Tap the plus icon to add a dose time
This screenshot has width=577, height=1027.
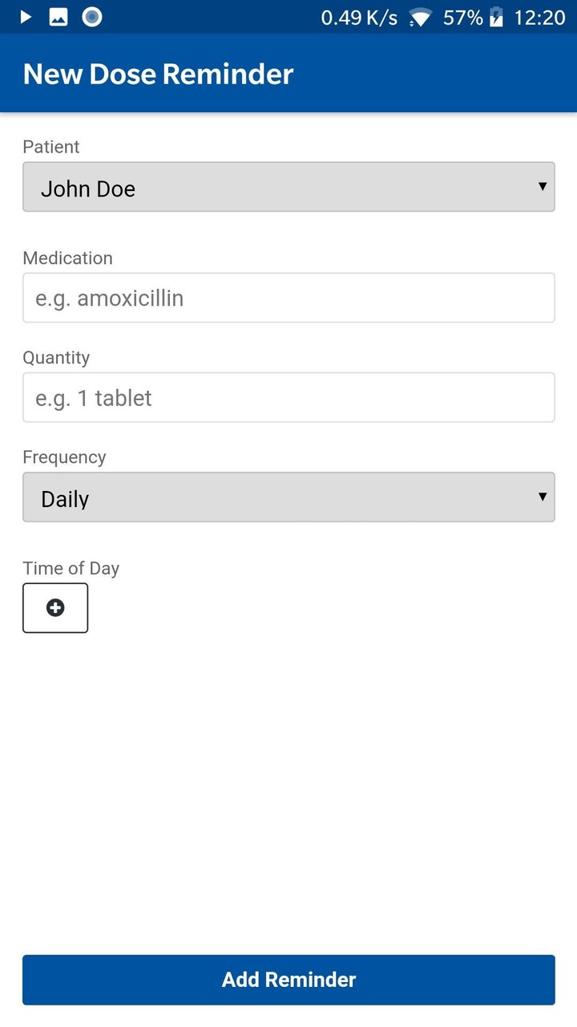(x=54, y=607)
